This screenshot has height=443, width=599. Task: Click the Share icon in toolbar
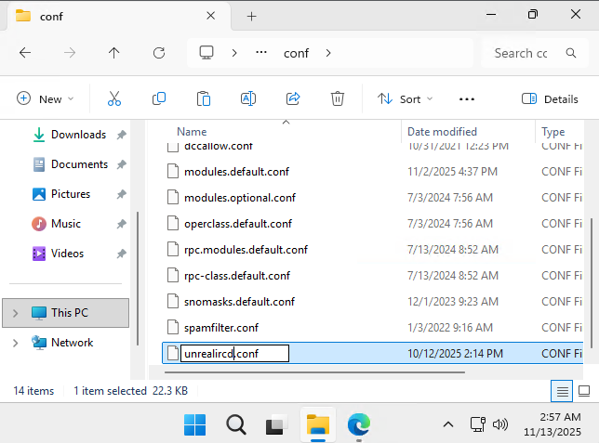[293, 98]
